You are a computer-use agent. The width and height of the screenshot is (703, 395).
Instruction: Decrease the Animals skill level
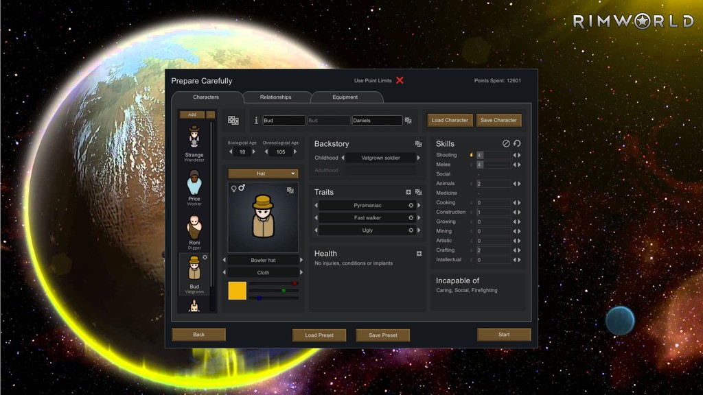[x=515, y=184]
